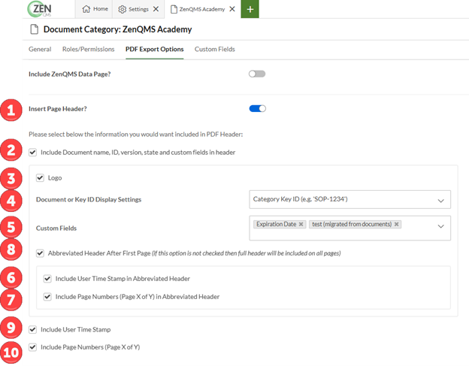Image resolution: width=469 pixels, height=366 pixels.
Task: Close the ZenQMS Academy tab
Action: 232,9
